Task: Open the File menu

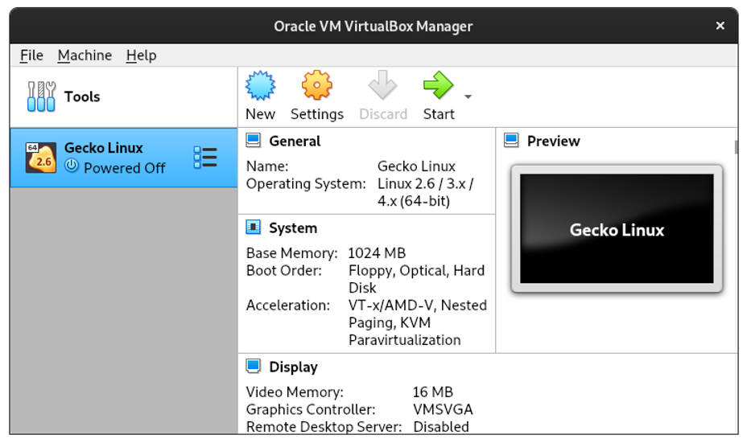Action: (x=31, y=55)
